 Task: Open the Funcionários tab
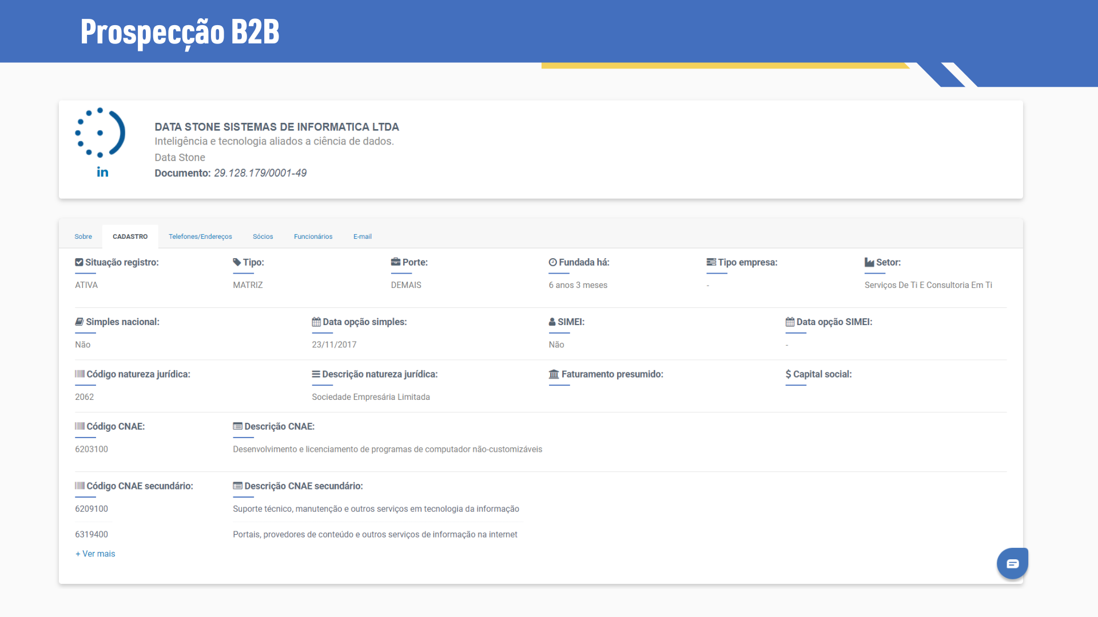[313, 237]
